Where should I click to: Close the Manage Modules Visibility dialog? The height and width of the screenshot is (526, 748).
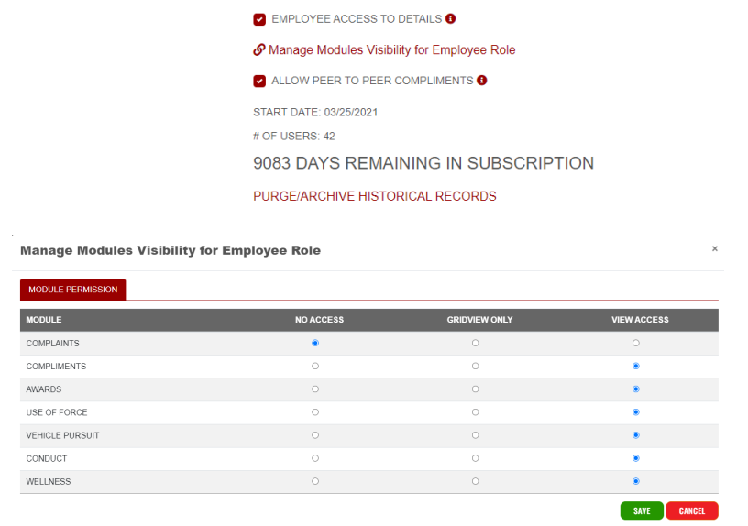(715, 248)
